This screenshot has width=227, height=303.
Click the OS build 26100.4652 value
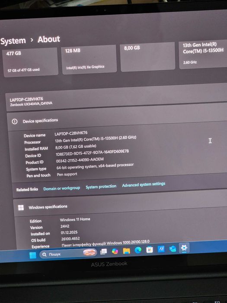coord(70,239)
